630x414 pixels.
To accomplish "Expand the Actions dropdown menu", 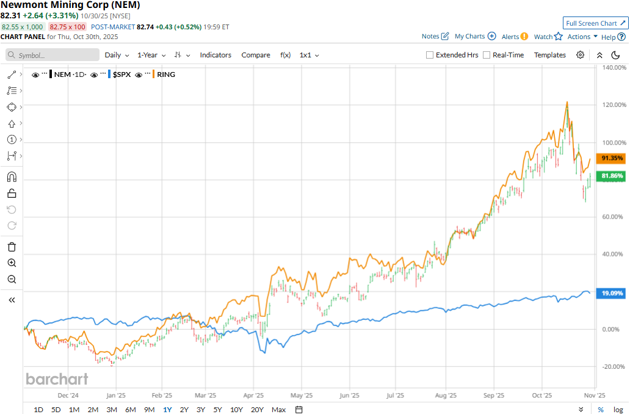I will click(x=582, y=37).
